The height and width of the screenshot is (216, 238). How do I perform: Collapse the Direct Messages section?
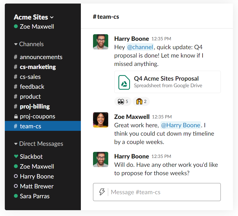39,143
